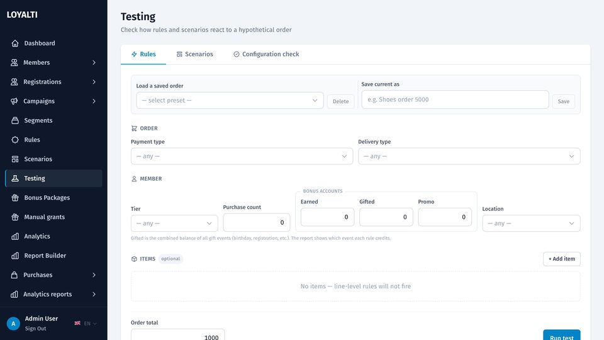This screenshot has width=604, height=340.
Task: Click the LOYALTI logo
Action: (22, 14)
